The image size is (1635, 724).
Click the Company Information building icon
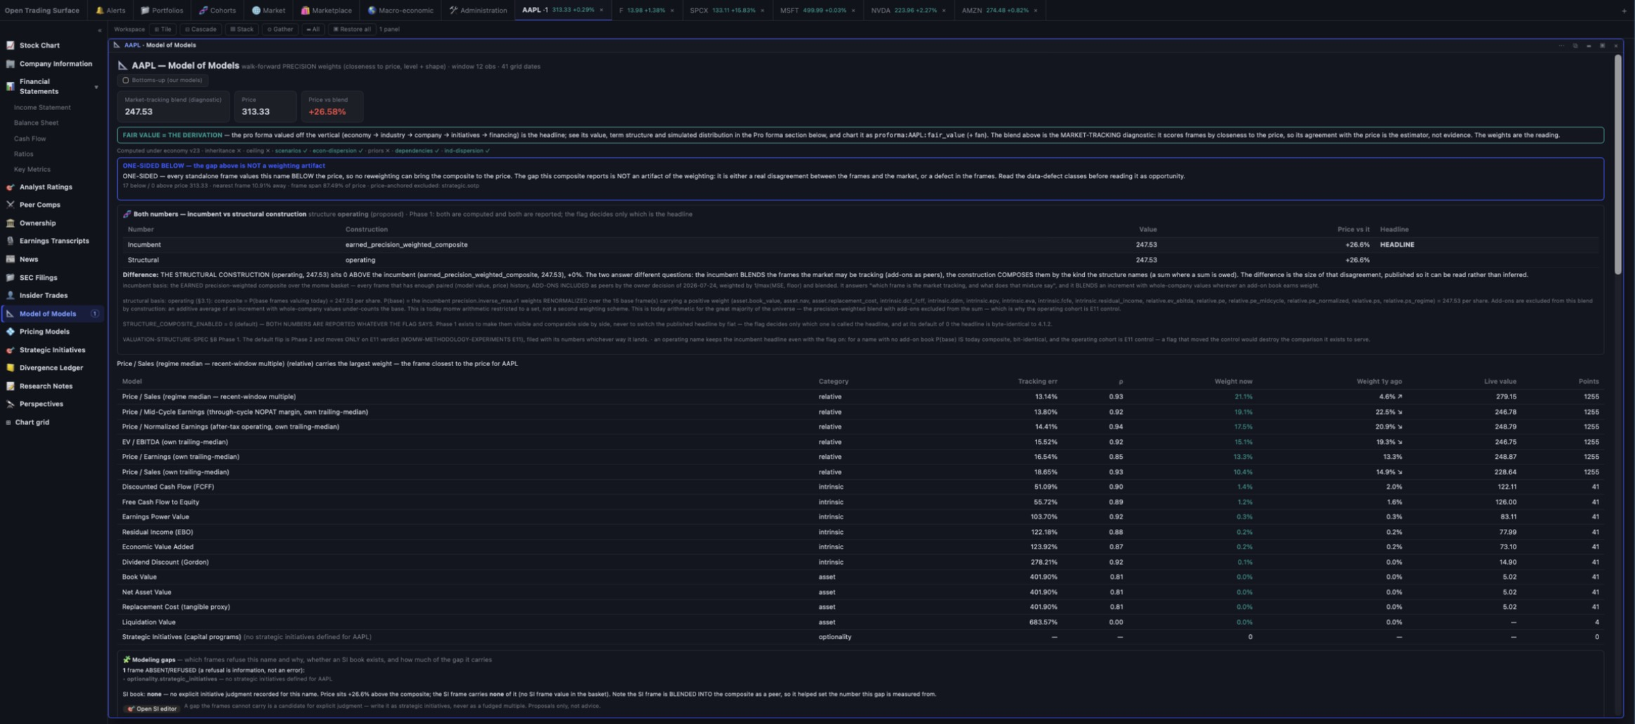tap(11, 64)
